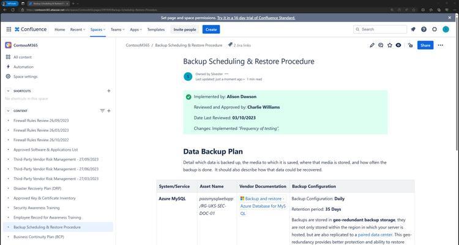Image resolution: width=459 pixels, height=245 pixels.
Task: Open the page restrictions lock icon
Action: [411, 45]
